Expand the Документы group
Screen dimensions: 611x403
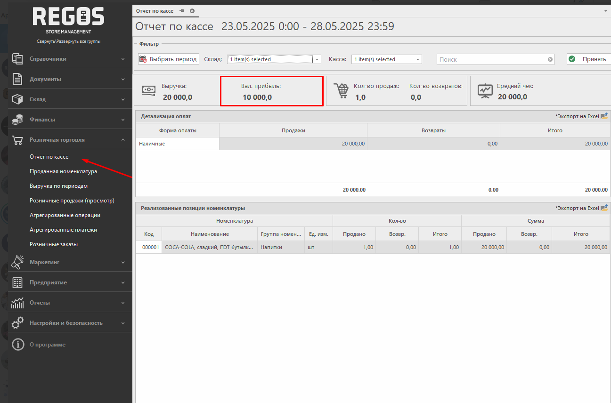123,80
